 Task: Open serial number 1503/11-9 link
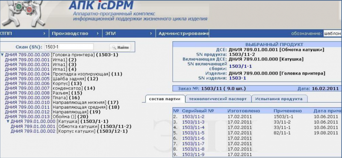[193, 155]
